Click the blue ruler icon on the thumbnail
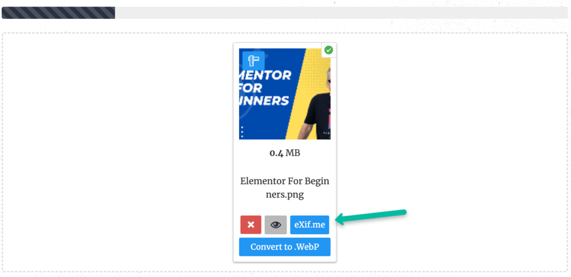Image resolution: width=571 pixels, height=277 pixels. pos(254,60)
